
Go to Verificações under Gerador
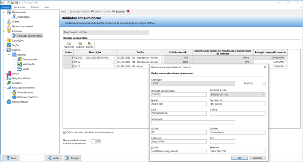pos(31,64)
